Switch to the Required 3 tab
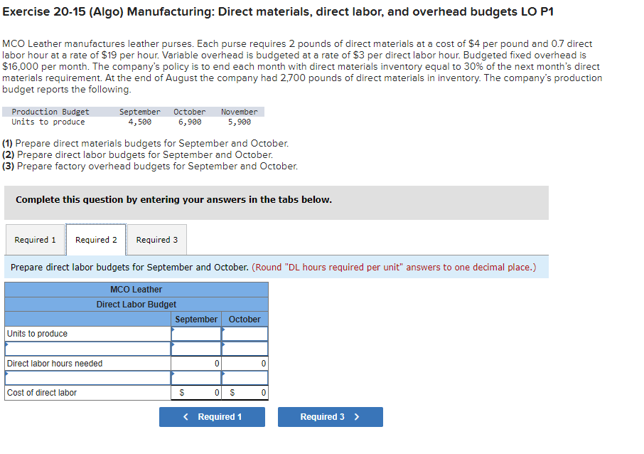 click(156, 240)
